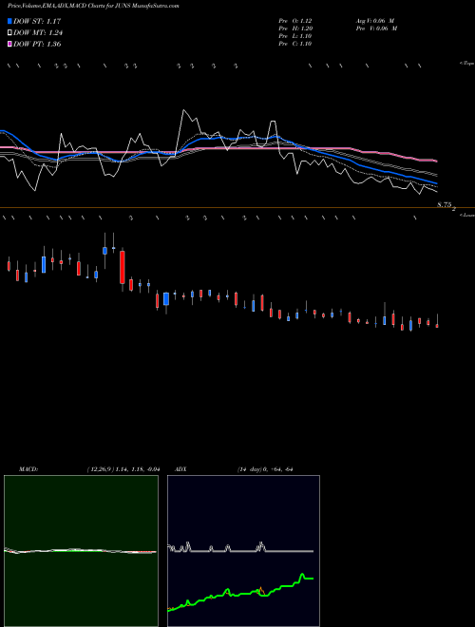
Task: Open the dark blue ADX chart panel
Action: (243, 551)
